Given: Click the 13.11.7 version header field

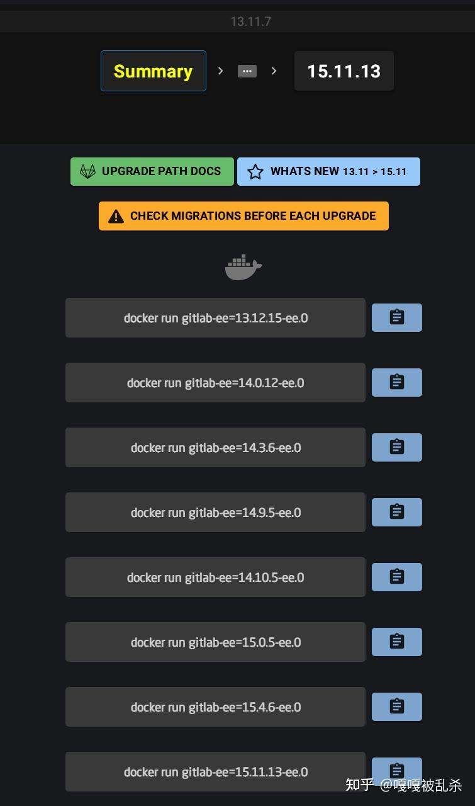Looking at the screenshot, I should click(250, 21).
